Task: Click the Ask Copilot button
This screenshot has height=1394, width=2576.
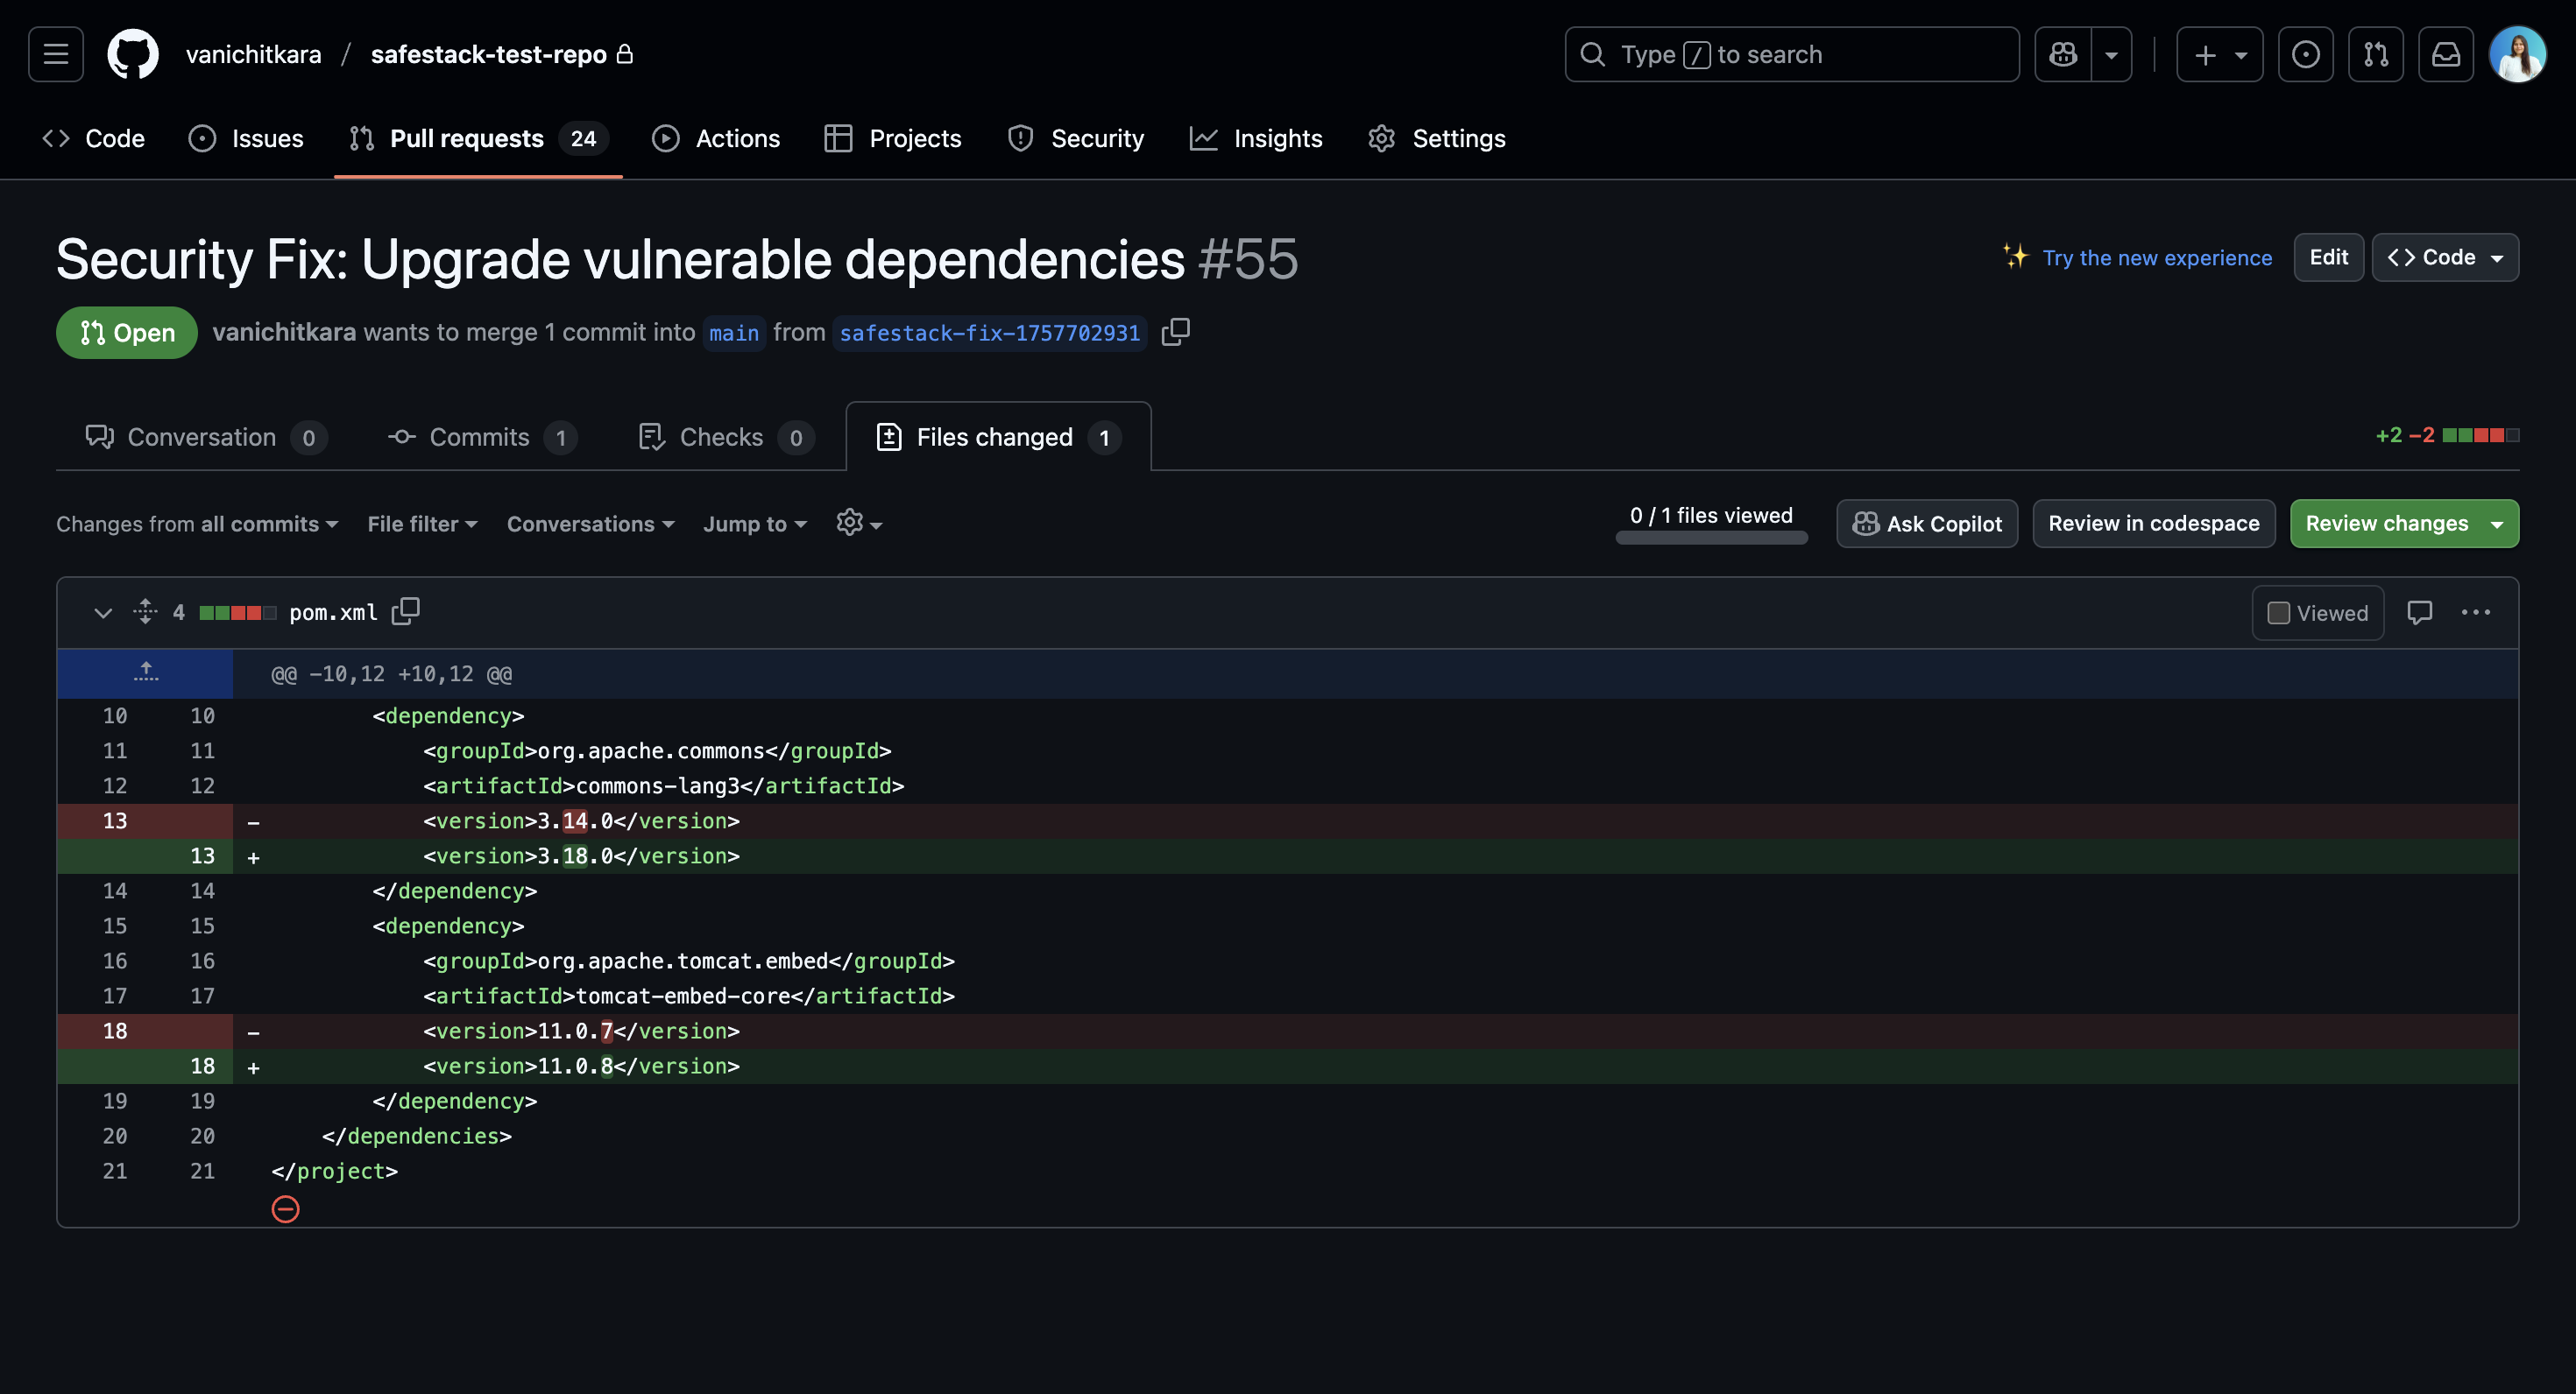Action: (1926, 524)
